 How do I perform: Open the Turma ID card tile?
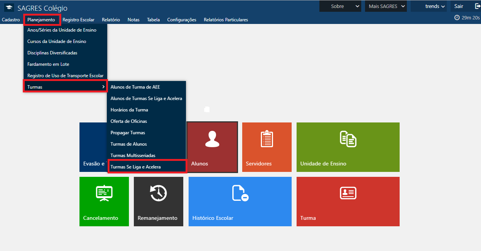(348, 201)
